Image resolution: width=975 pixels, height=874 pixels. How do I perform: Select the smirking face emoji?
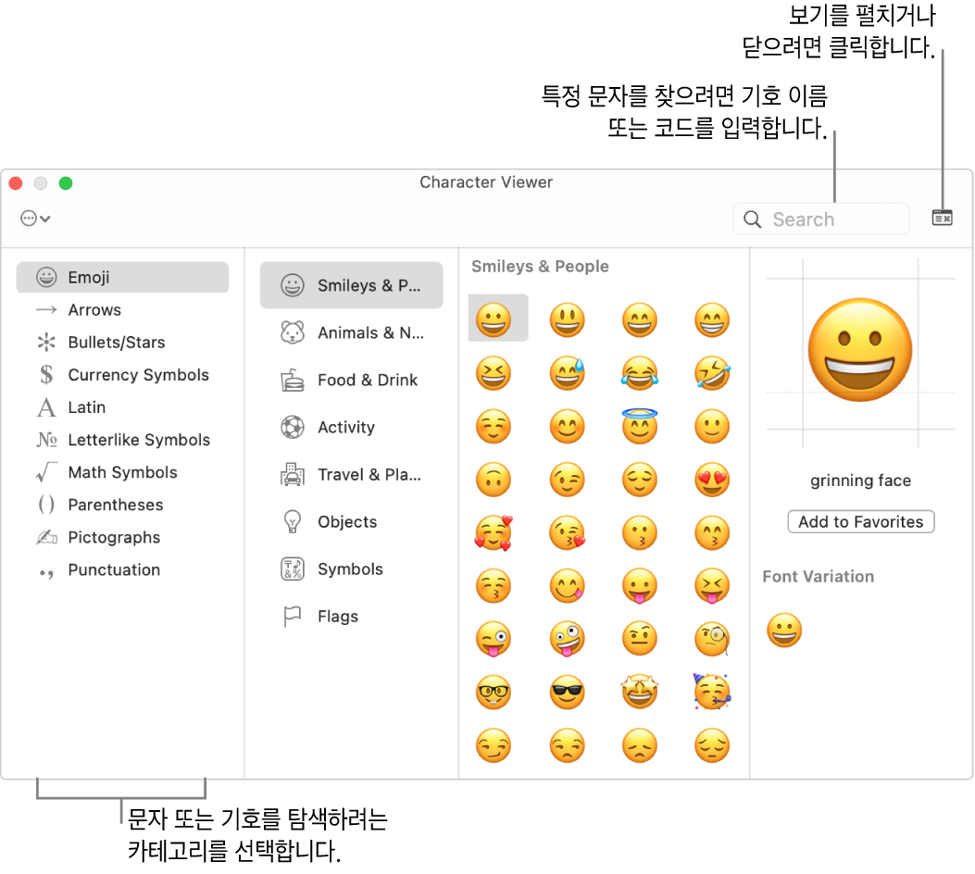point(494,746)
